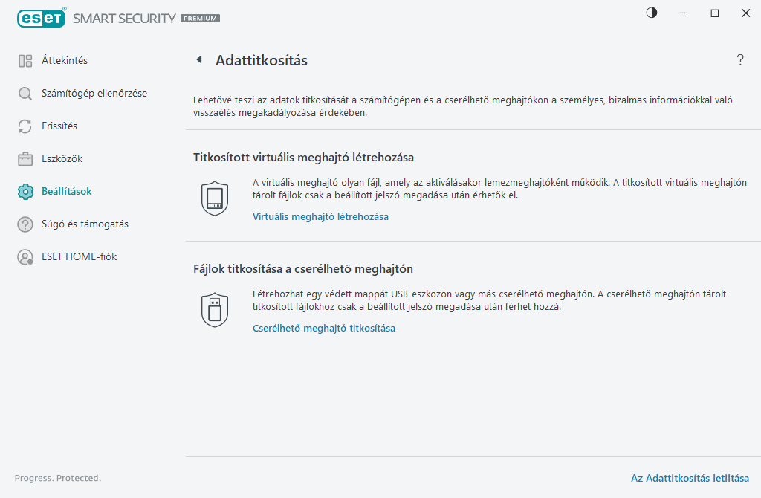Maximize the ESET window

715,13
